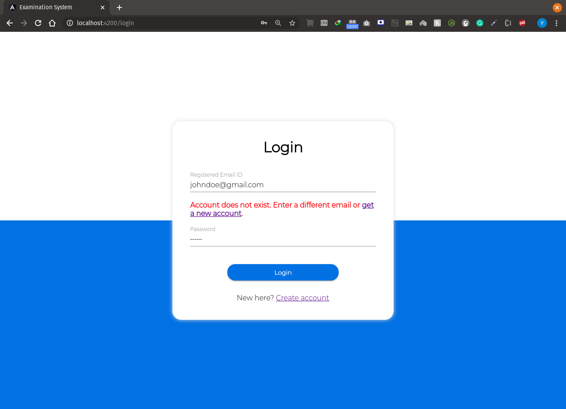Click the address bar URL
Viewport: 566px width, 409px height.
point(105,23)
